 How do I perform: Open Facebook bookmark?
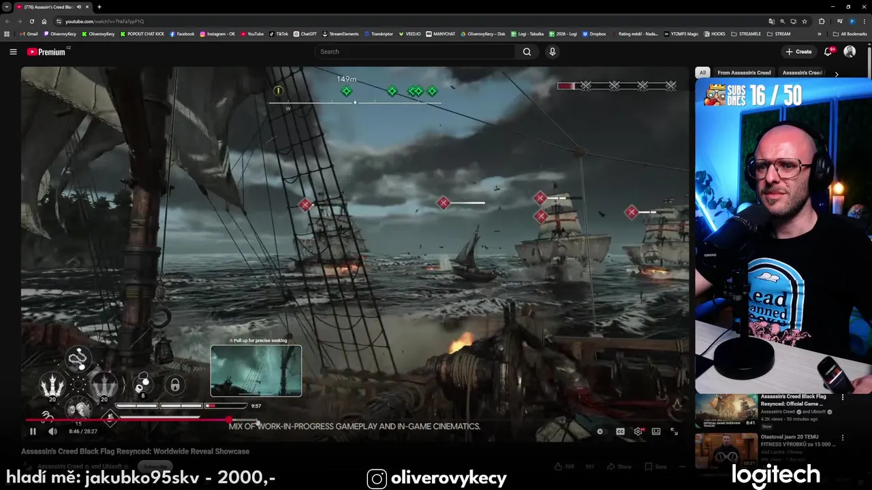[182, 33]
